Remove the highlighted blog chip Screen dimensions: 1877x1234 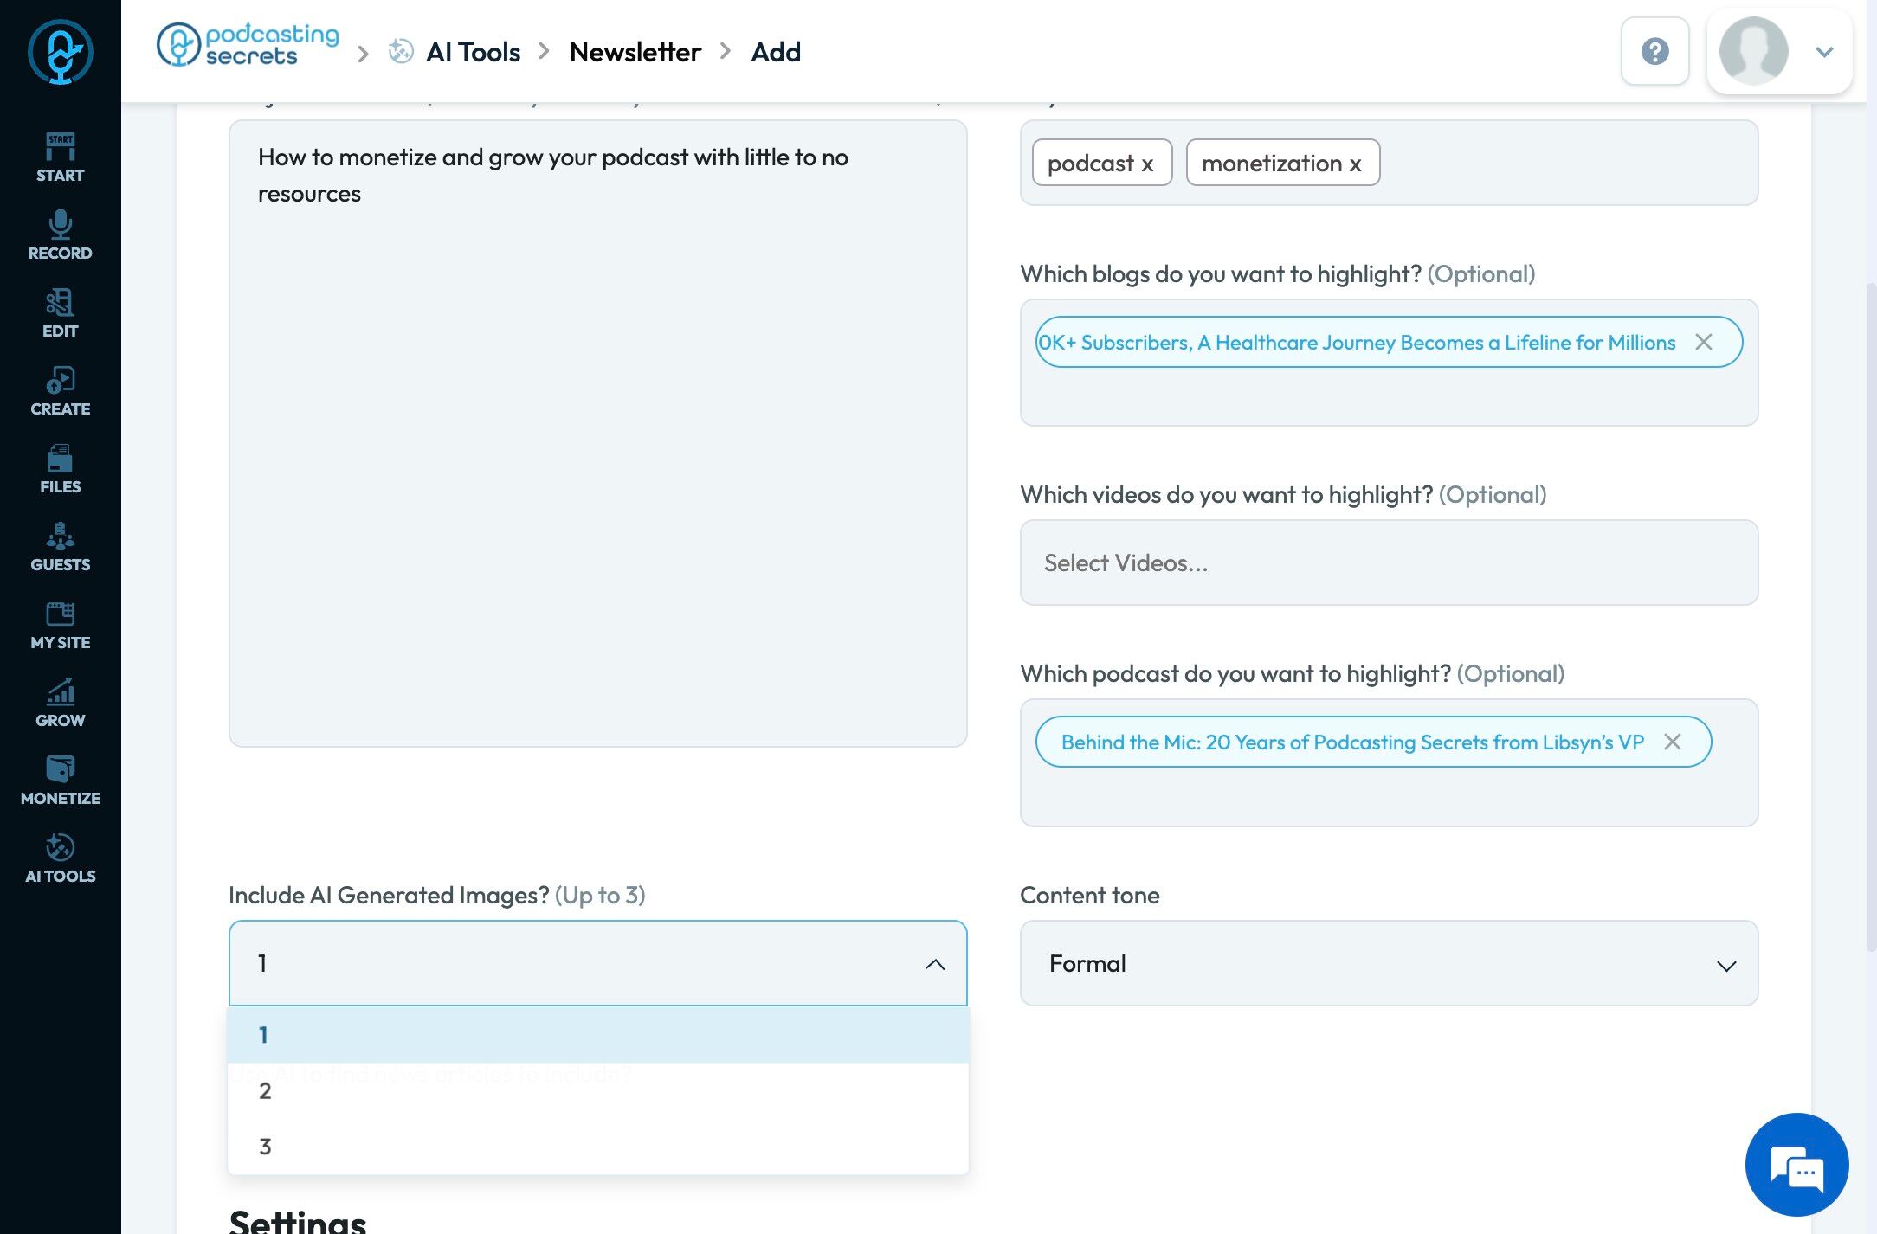pos(1703,342)
